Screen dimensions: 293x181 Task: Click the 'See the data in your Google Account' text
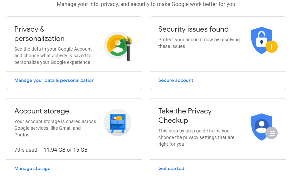[53, 56]
